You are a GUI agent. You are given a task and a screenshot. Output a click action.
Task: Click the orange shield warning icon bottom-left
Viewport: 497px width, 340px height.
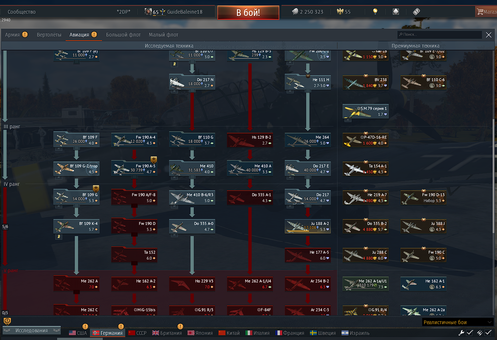click(x=7, y=321)
